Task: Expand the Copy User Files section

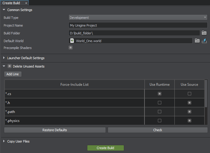Action: [4, 141]
